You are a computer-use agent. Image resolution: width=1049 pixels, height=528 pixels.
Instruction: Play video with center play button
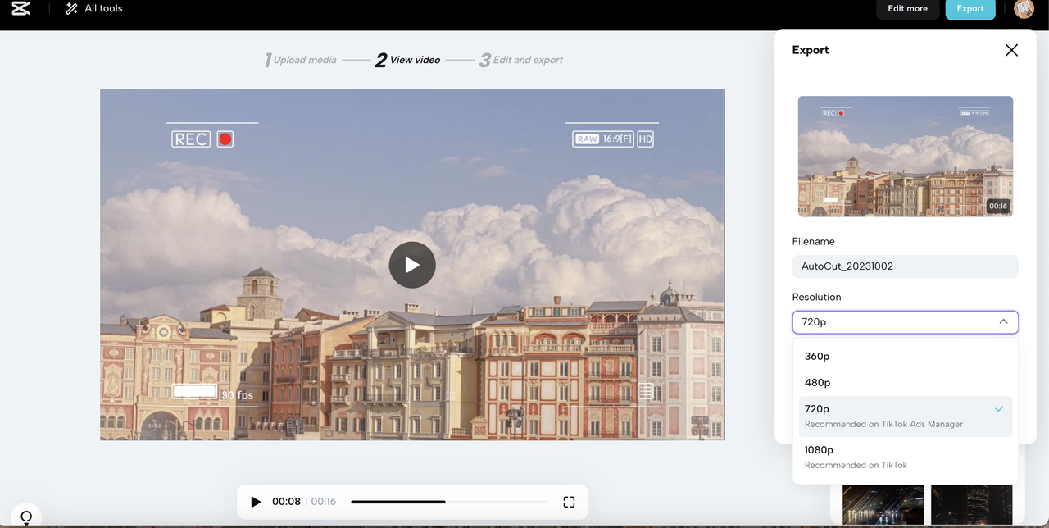(x=412, y=265)
